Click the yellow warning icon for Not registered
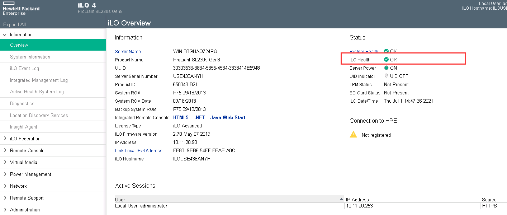Screen dimensions: 507x215 [354, 135]
